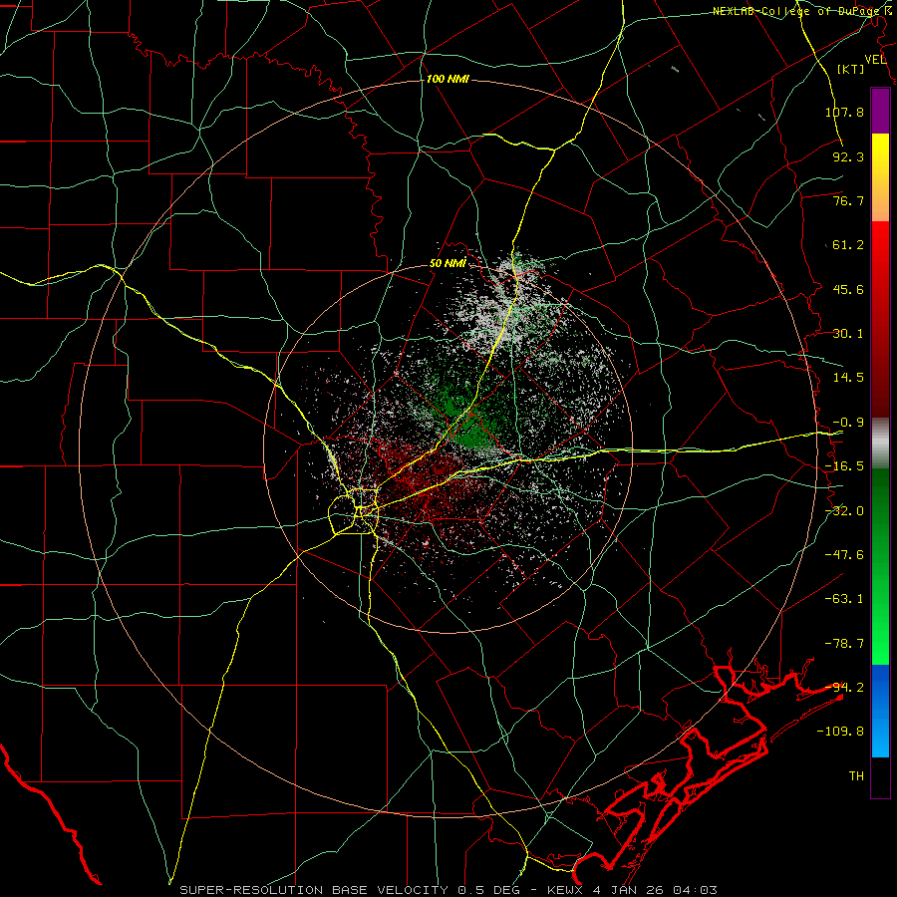Click the blue segment of the color bar
This screenshot has height=897, width=897.
coord(880,711)
